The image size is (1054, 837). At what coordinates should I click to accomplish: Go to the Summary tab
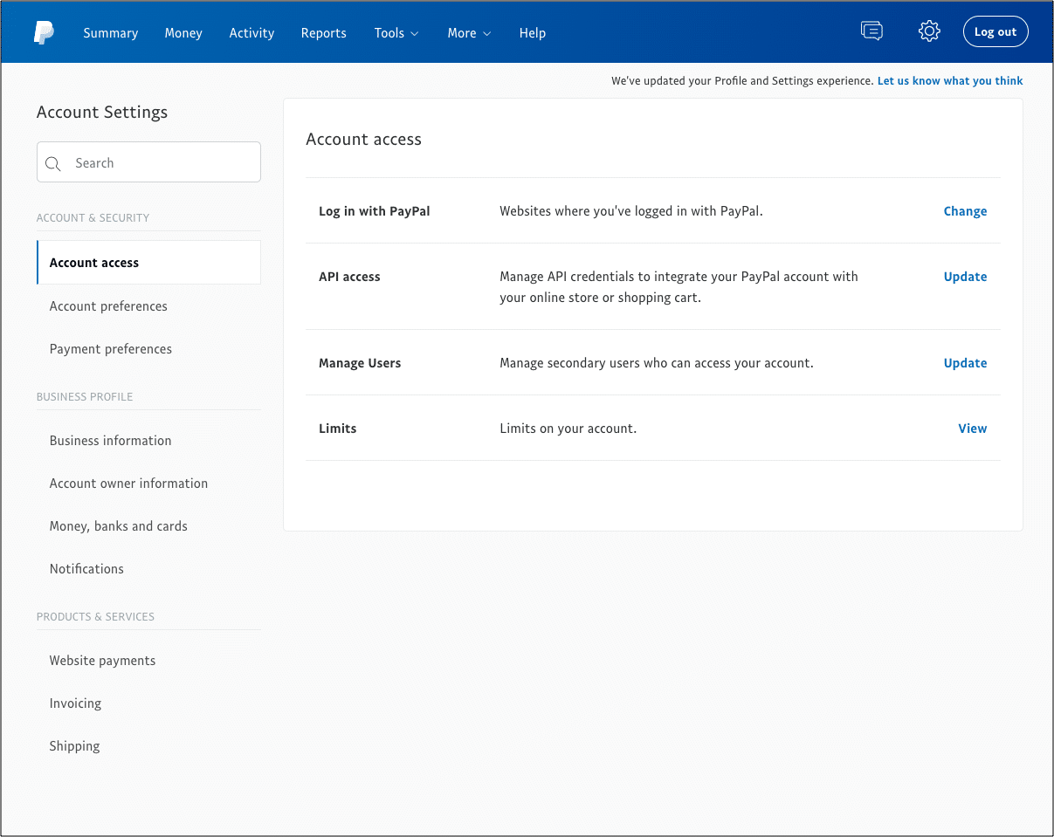click(111, 33)
